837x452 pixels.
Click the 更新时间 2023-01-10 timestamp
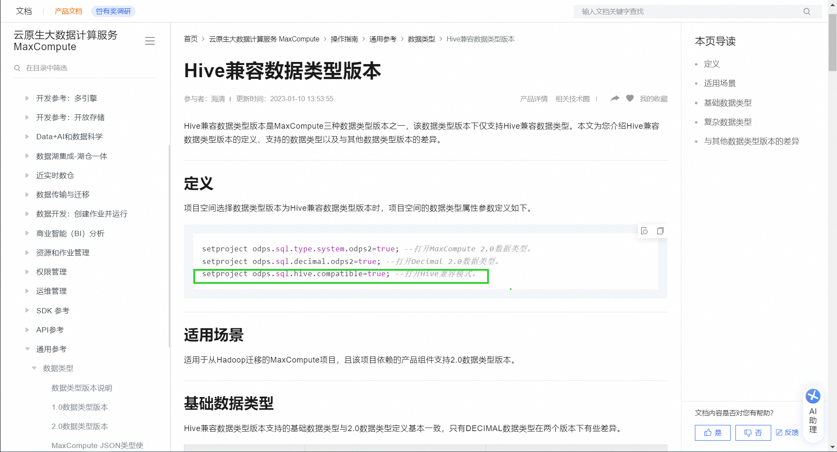[285, 99]
